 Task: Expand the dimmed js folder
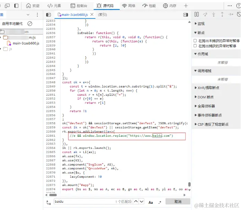coord(1,49)
